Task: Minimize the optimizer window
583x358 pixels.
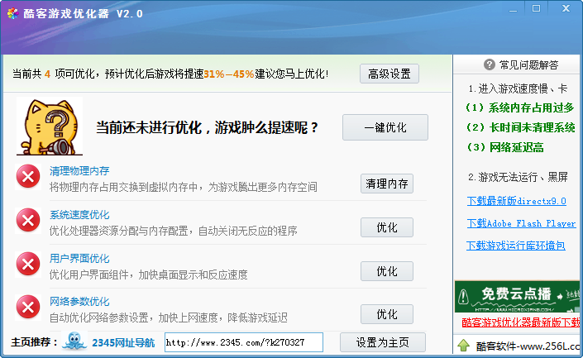Action: click(x=513, y=9)
